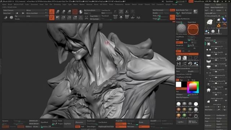Open the orange stroke type thumbnail

tap(193, 29)
